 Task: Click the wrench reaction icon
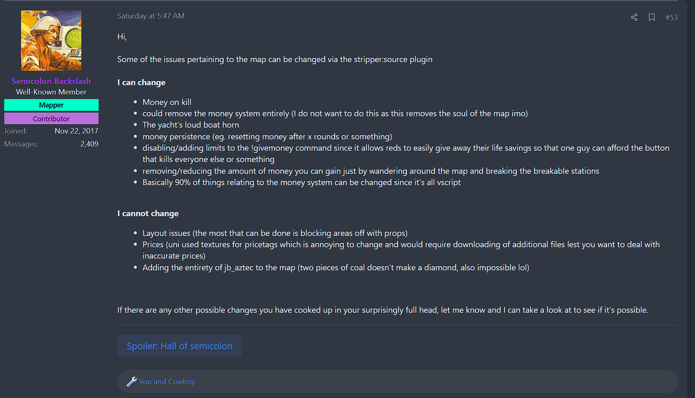point(132,382)
